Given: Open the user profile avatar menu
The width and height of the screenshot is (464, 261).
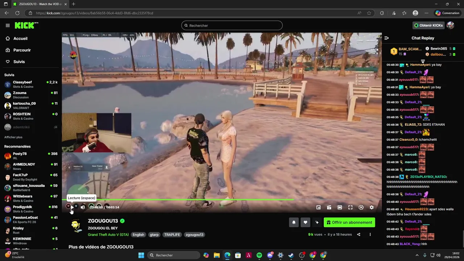Looking at the screenshot, I should (x=451, y=25).
